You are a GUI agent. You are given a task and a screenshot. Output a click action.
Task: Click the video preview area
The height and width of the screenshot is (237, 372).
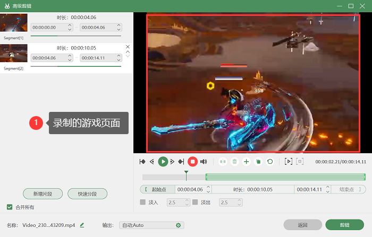click(253, 83)
